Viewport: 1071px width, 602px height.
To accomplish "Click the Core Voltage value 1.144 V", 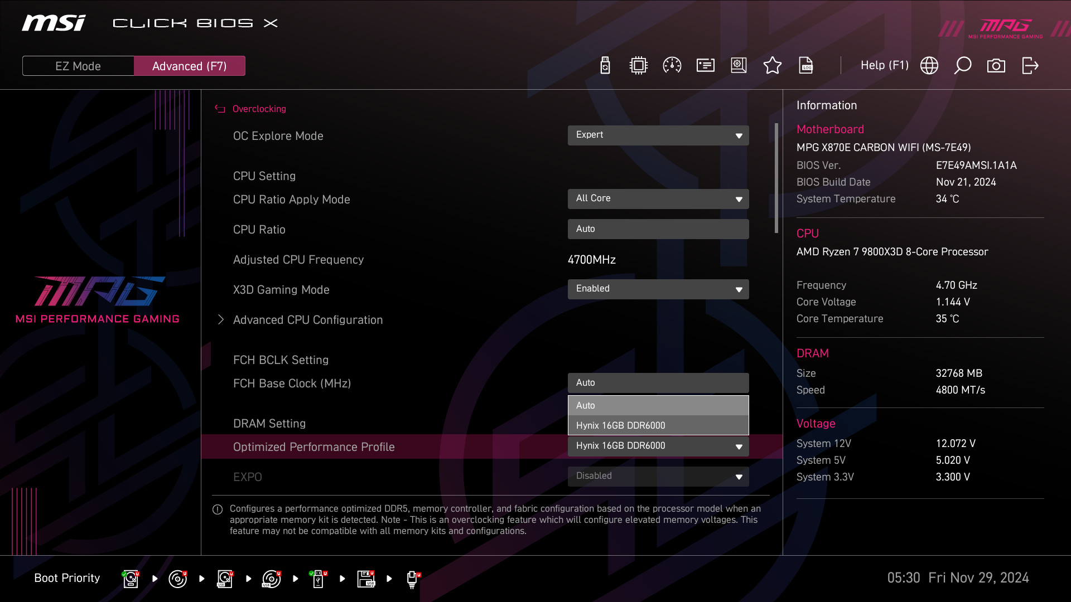I will (953, 302).
